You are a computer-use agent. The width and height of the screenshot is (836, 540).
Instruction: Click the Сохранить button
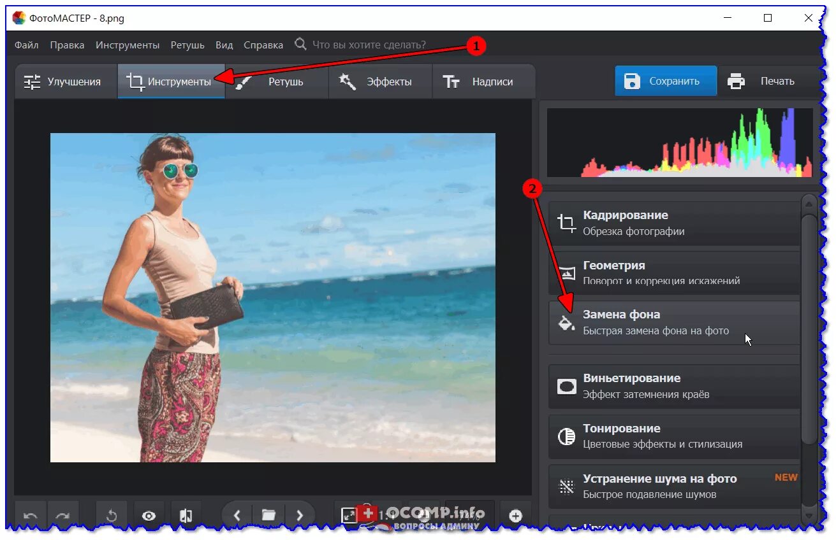666,81
